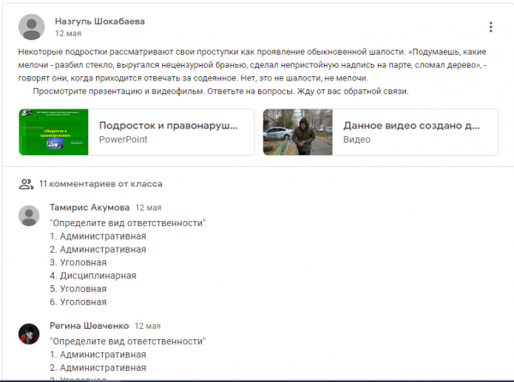Expand the "11 комментариев от класса" section

point(100,183)
